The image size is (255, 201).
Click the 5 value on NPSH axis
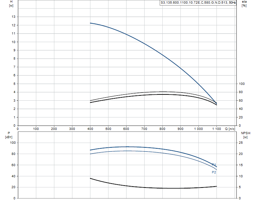click(240, 187)
